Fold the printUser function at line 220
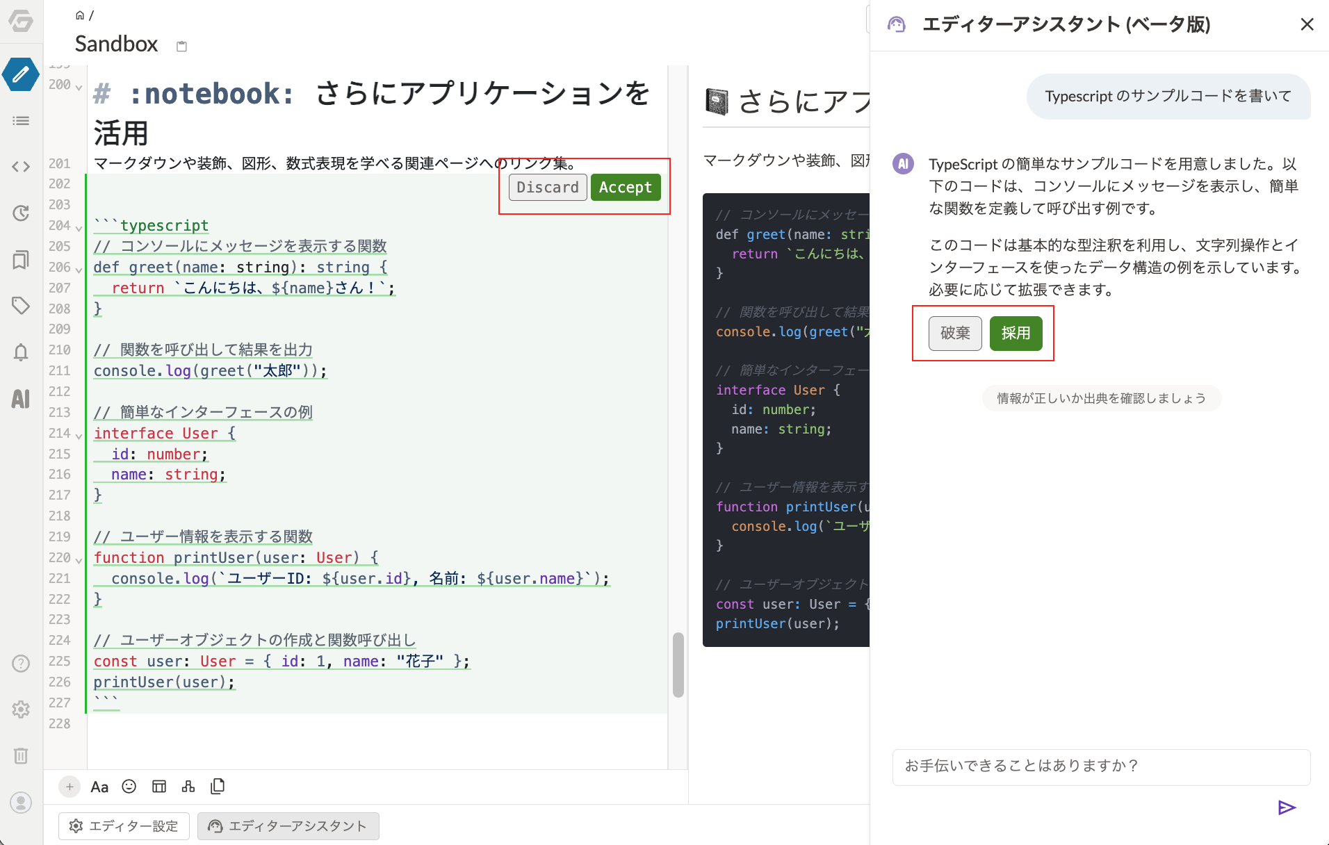The image size is (1329, 845). 79,559
